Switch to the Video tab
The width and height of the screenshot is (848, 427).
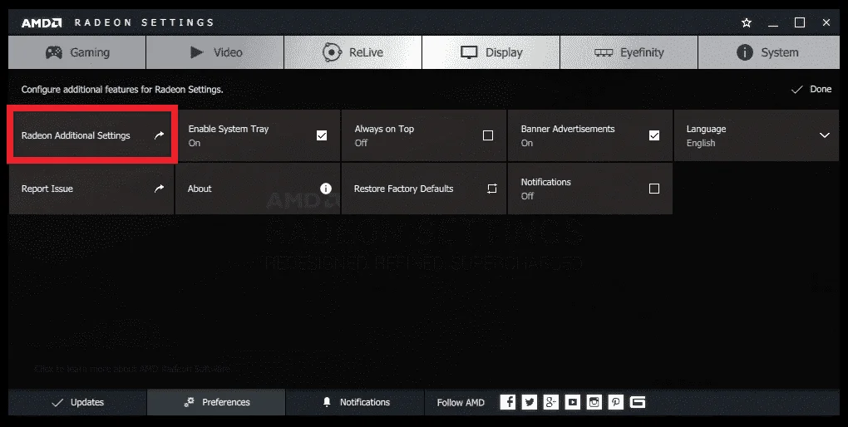[214, 52]
